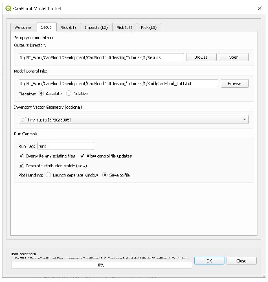Image resolution: width=268 pixels, height=282 pixels.
Task: Open the Outputs Directory folder
Action: click(233, 57)
